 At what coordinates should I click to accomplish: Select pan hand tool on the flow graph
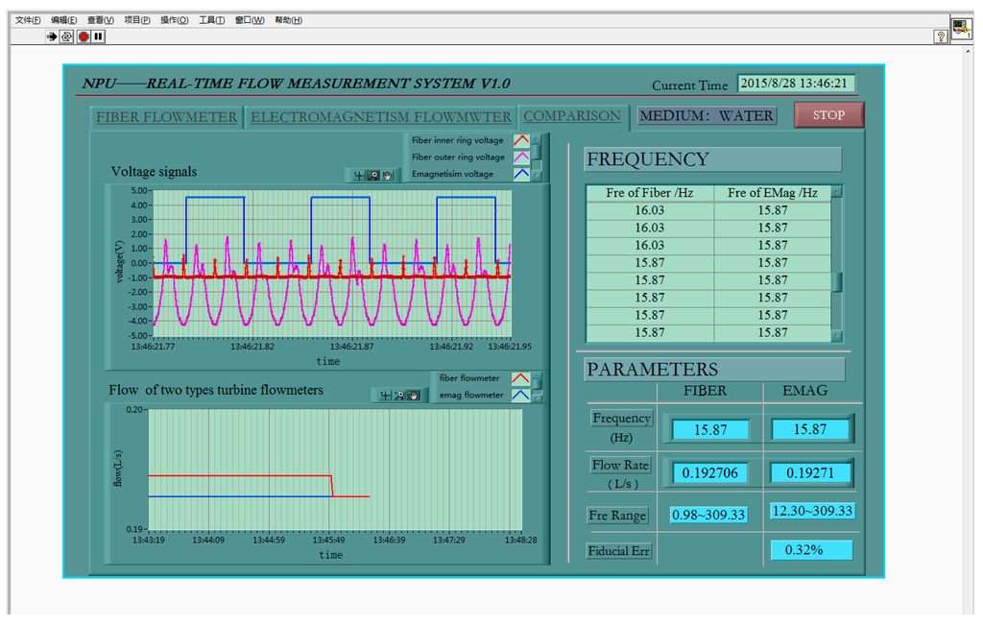point(414,396)
